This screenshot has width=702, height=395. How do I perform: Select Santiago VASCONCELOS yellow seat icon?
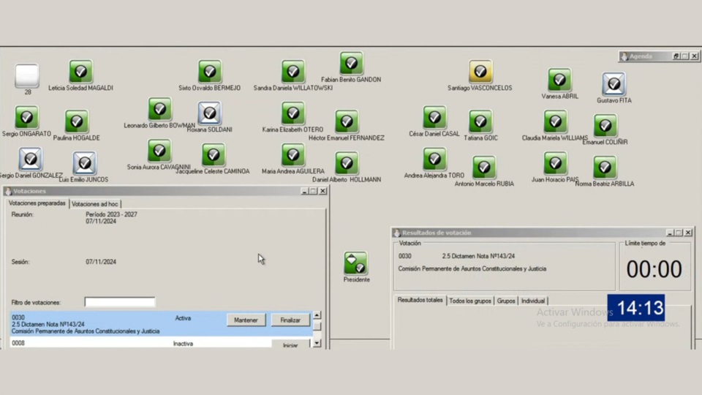click(480, 71)
